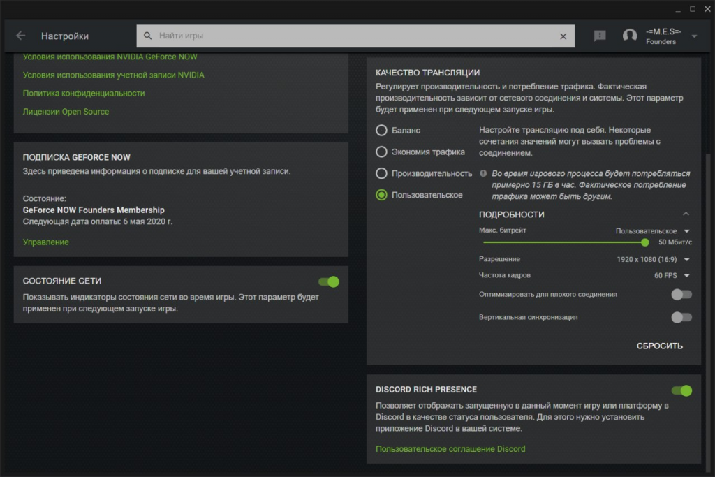Turn off Discord Rich Presence toggle
715x477 pixels.
click(681, 390)
